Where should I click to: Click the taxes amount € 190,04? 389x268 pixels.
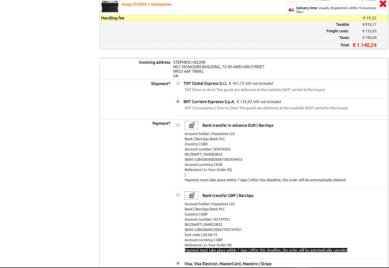click(370, 38)
